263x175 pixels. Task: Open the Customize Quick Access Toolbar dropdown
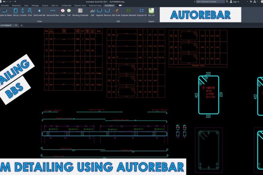coord(15,1)
